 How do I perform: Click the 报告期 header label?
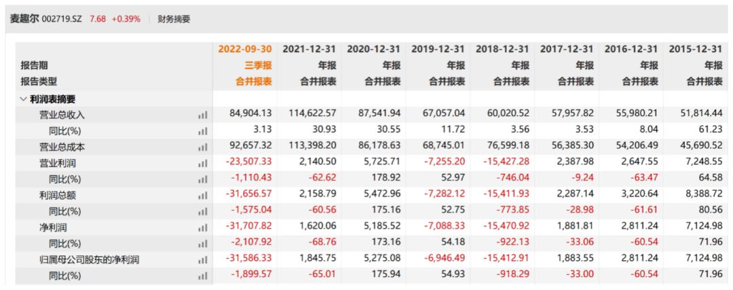point(34,66)
